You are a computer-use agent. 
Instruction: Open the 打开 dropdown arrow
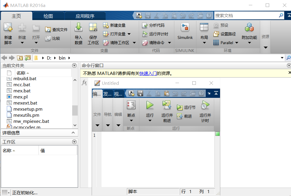coord(36,43)
